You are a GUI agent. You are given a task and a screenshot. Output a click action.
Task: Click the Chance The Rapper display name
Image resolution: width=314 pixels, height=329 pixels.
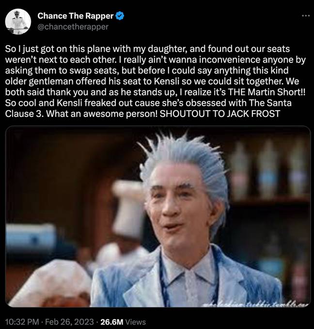76,16
